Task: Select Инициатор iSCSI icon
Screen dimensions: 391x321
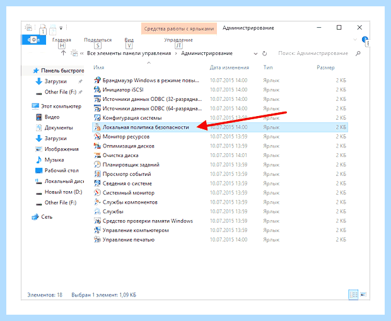Action: pos(97,90)
